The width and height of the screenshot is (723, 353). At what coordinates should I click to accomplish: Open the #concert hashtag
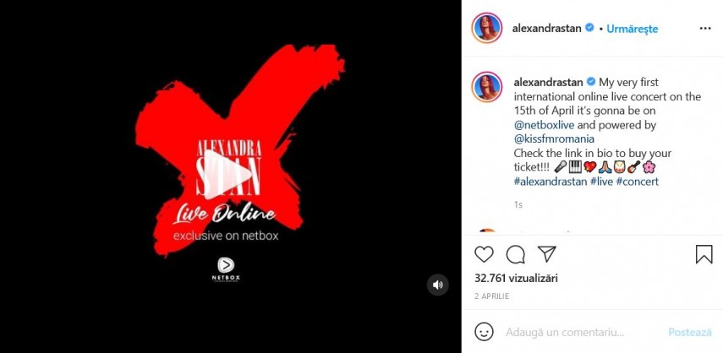[638, 182]
